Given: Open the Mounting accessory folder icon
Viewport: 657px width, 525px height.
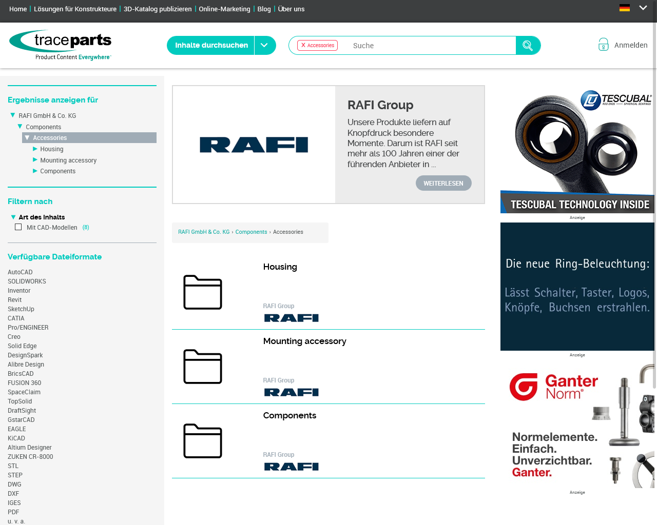Looking at the screenshot, I should (x=203, y=367).
